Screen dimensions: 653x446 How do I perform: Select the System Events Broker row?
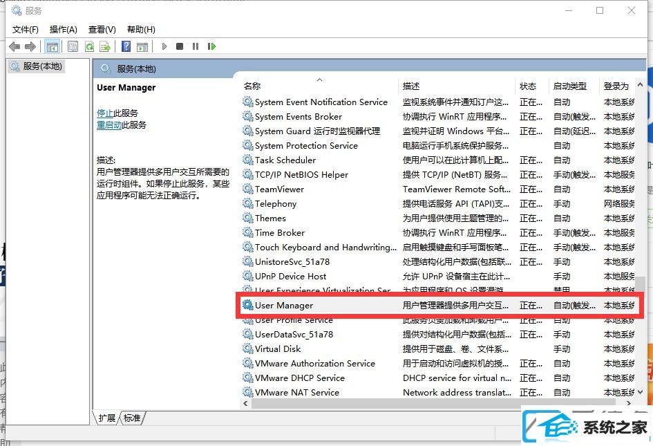[438, 117]
